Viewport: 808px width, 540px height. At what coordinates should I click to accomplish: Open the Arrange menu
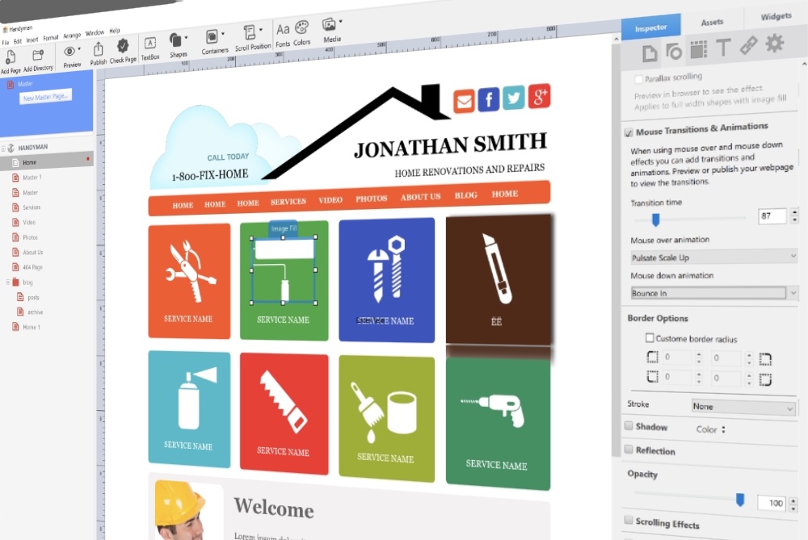pyautogui.click(x=72, y=36)
